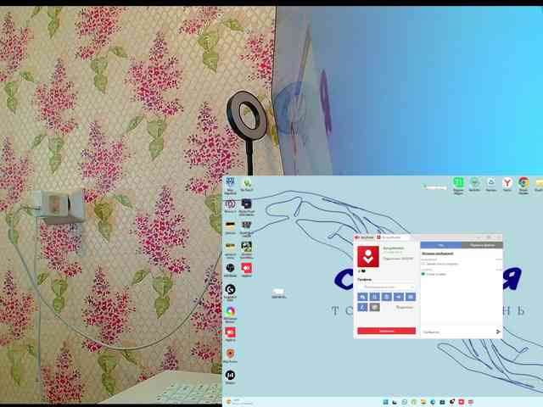Open the bright green desktop shortcut icon

(458, 185)
